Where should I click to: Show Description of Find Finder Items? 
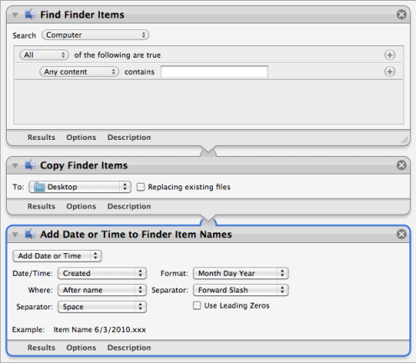[129, 137]
